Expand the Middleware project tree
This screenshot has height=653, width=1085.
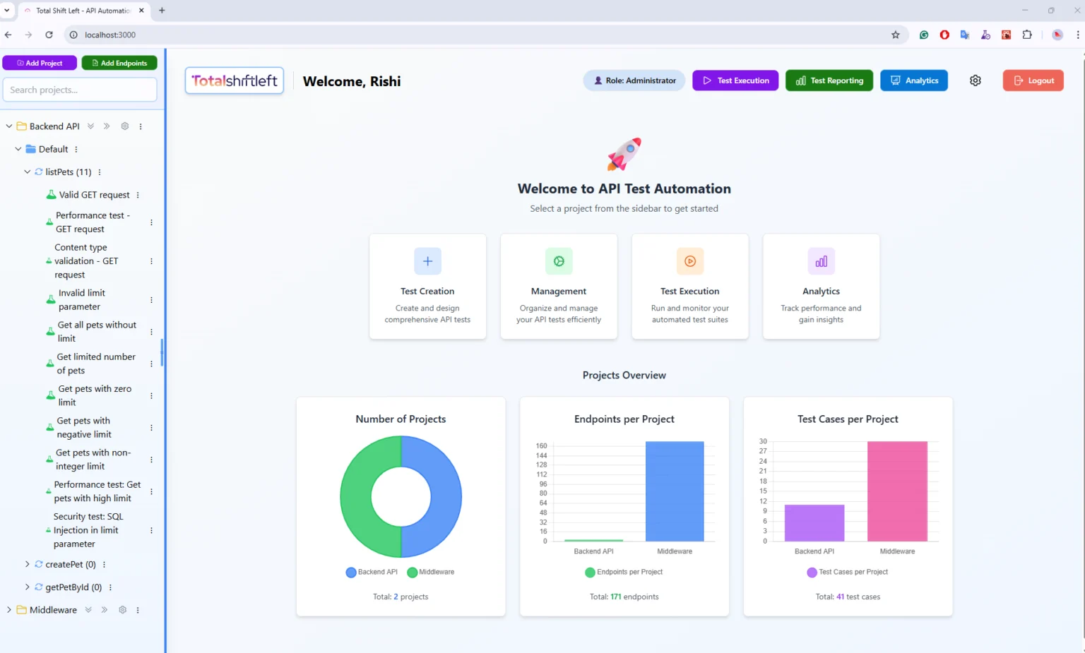8,609
